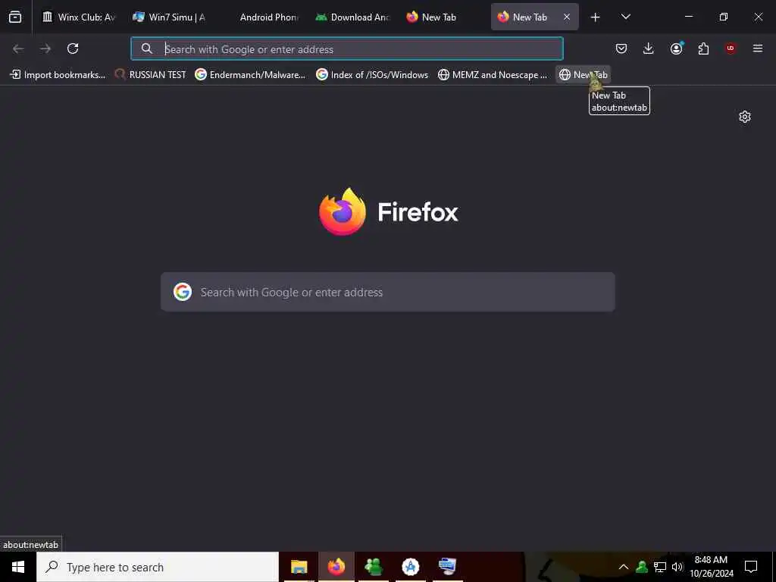The image size is (776, 582).
Task: Open the Extensions panel
Action: point(703,48)
